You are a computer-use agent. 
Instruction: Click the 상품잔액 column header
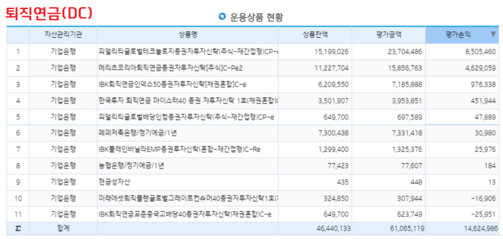pos(315,35)
